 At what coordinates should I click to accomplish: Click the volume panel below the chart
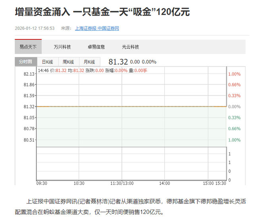(131, 162)
